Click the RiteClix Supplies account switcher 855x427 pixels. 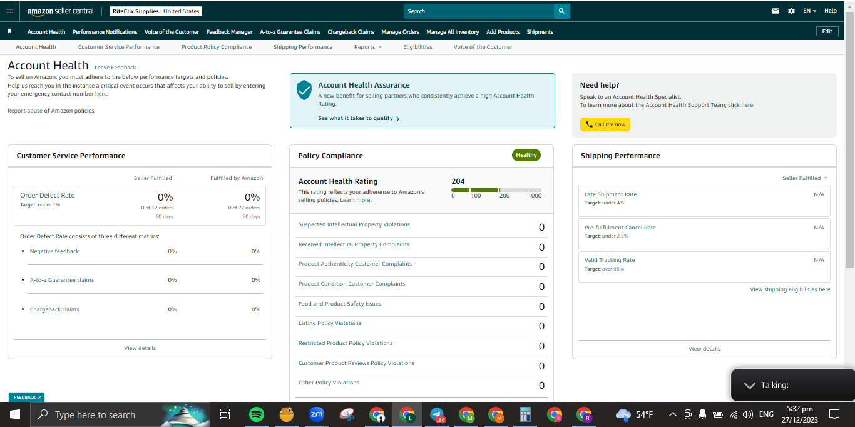[156, 11]
